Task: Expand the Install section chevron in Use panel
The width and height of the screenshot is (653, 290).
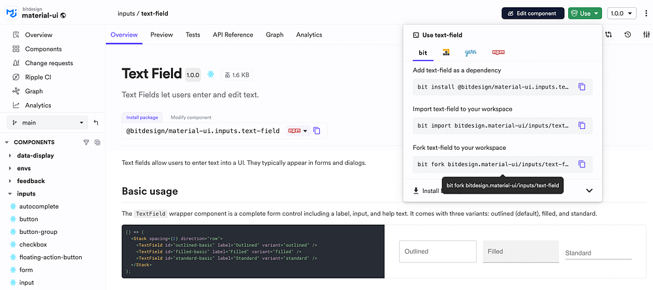Action: click(x=589, y=191)
